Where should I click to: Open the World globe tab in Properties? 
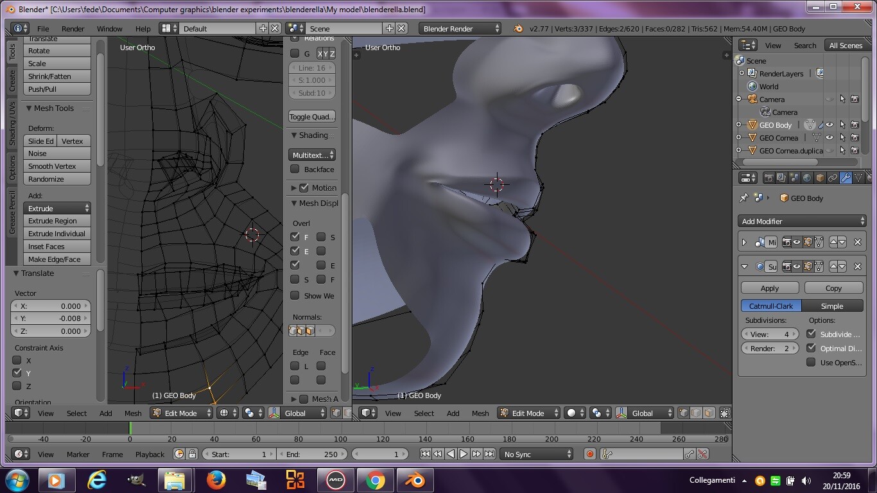point(807,178)
